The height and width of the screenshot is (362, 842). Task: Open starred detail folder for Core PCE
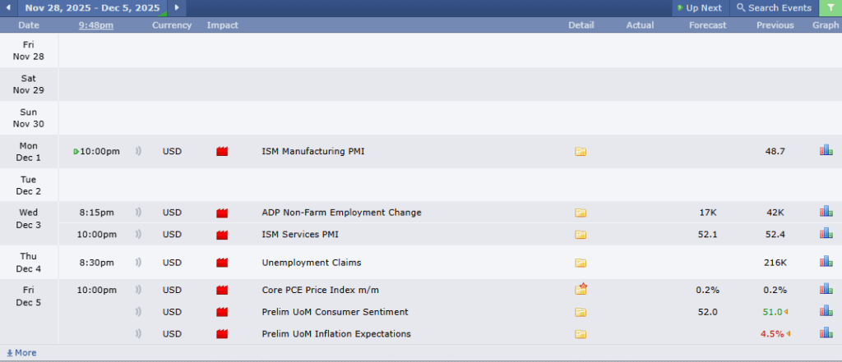581,290
